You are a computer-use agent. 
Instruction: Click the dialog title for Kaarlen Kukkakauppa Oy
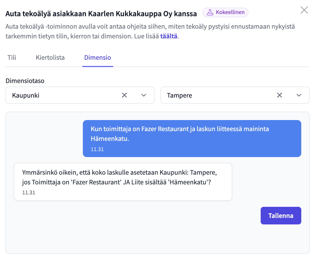tap(101, 14)
